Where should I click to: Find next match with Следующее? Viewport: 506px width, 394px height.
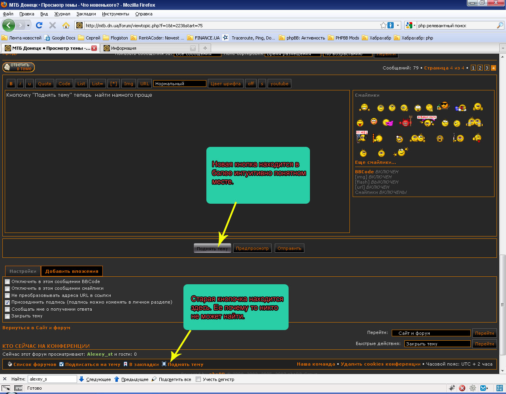pyautogui.click(x=95, y=379)
